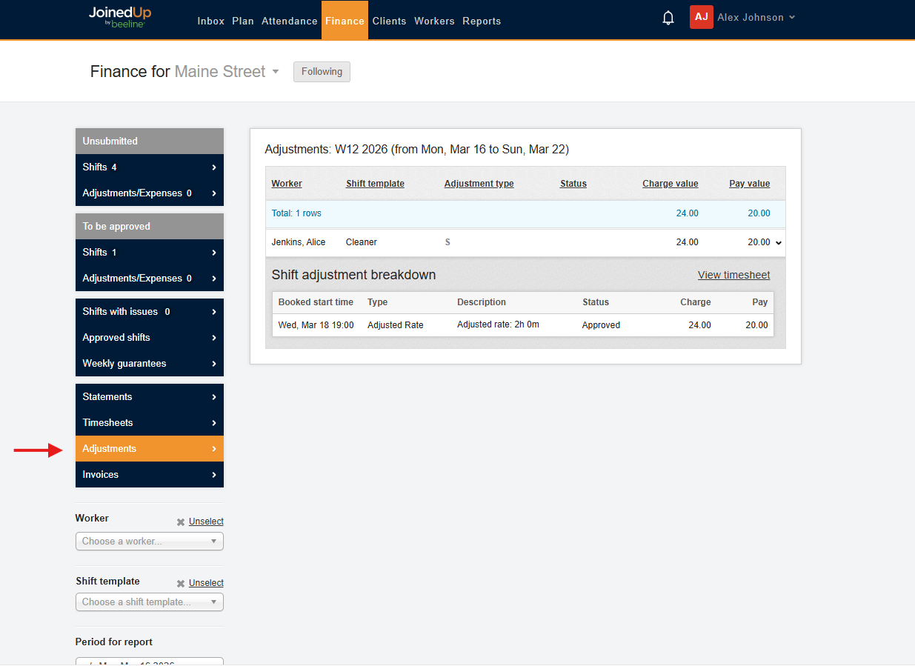
Task: Open the Choose a shift template dropdown
Action: point(149,602)
